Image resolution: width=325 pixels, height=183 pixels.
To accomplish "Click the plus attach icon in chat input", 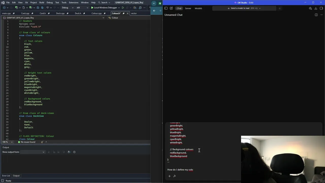I will 169,176.
